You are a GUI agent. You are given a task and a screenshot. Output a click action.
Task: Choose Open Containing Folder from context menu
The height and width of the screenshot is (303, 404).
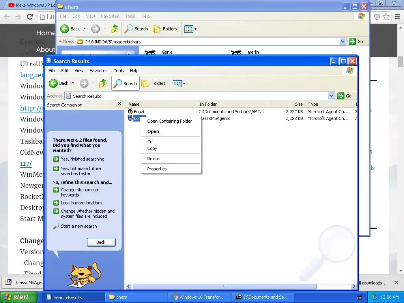coord(170,121)
